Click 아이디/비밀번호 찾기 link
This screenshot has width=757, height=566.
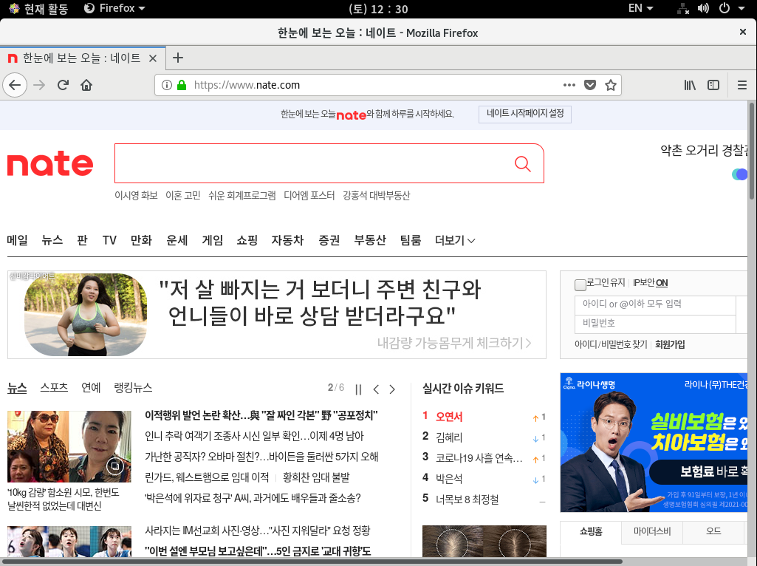click(x=611, y=344)
